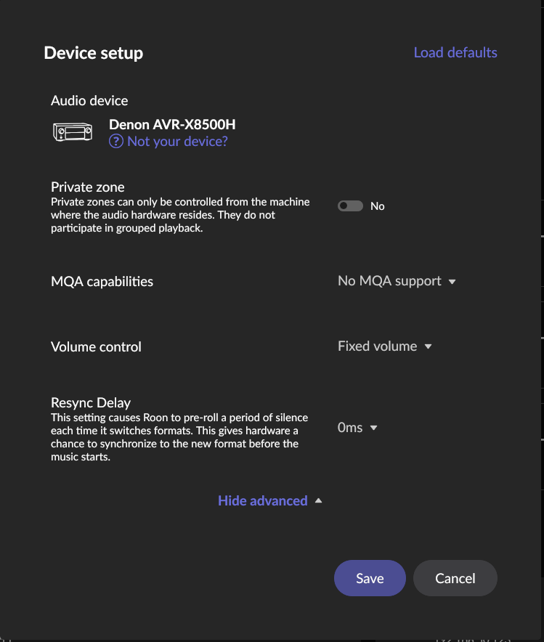Click the Denon receiver device icon

coord(73,132)
